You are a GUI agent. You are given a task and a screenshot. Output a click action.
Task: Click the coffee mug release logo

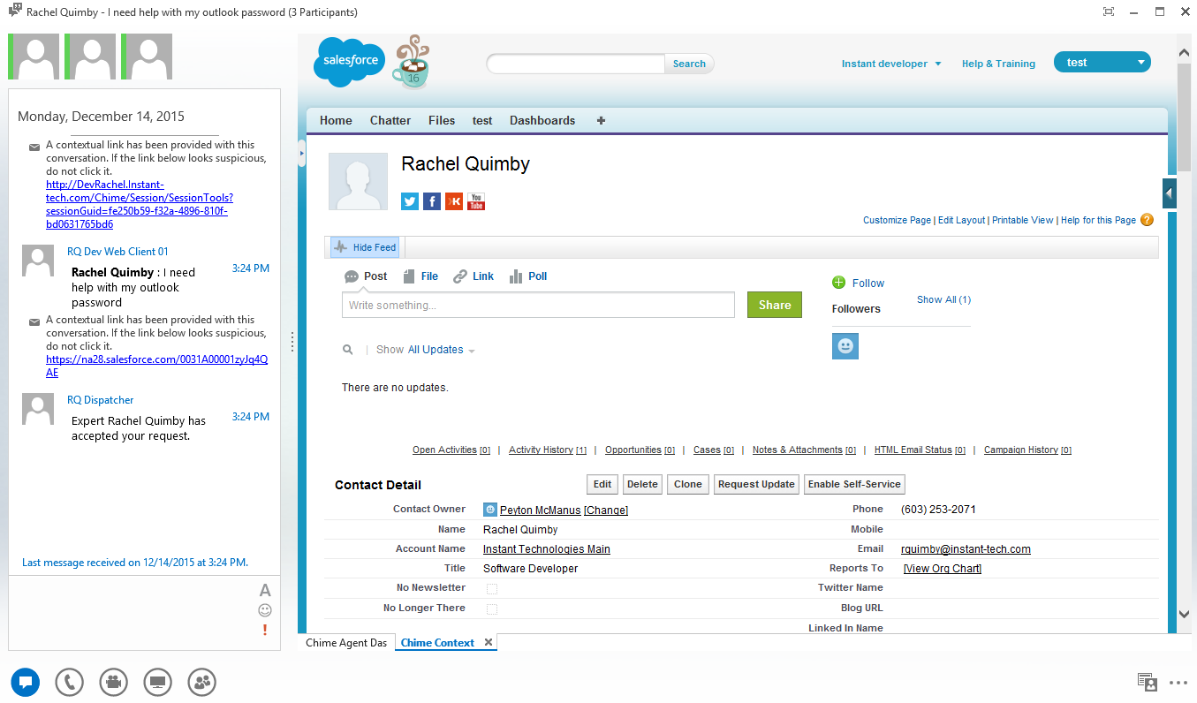(x=411, y=64)
